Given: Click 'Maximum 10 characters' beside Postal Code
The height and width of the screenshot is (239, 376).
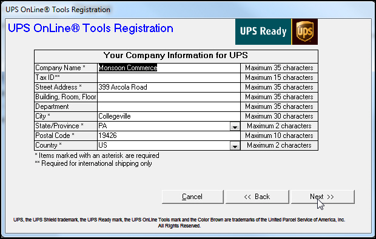Looking at the screenshot, I should [279, 136].
